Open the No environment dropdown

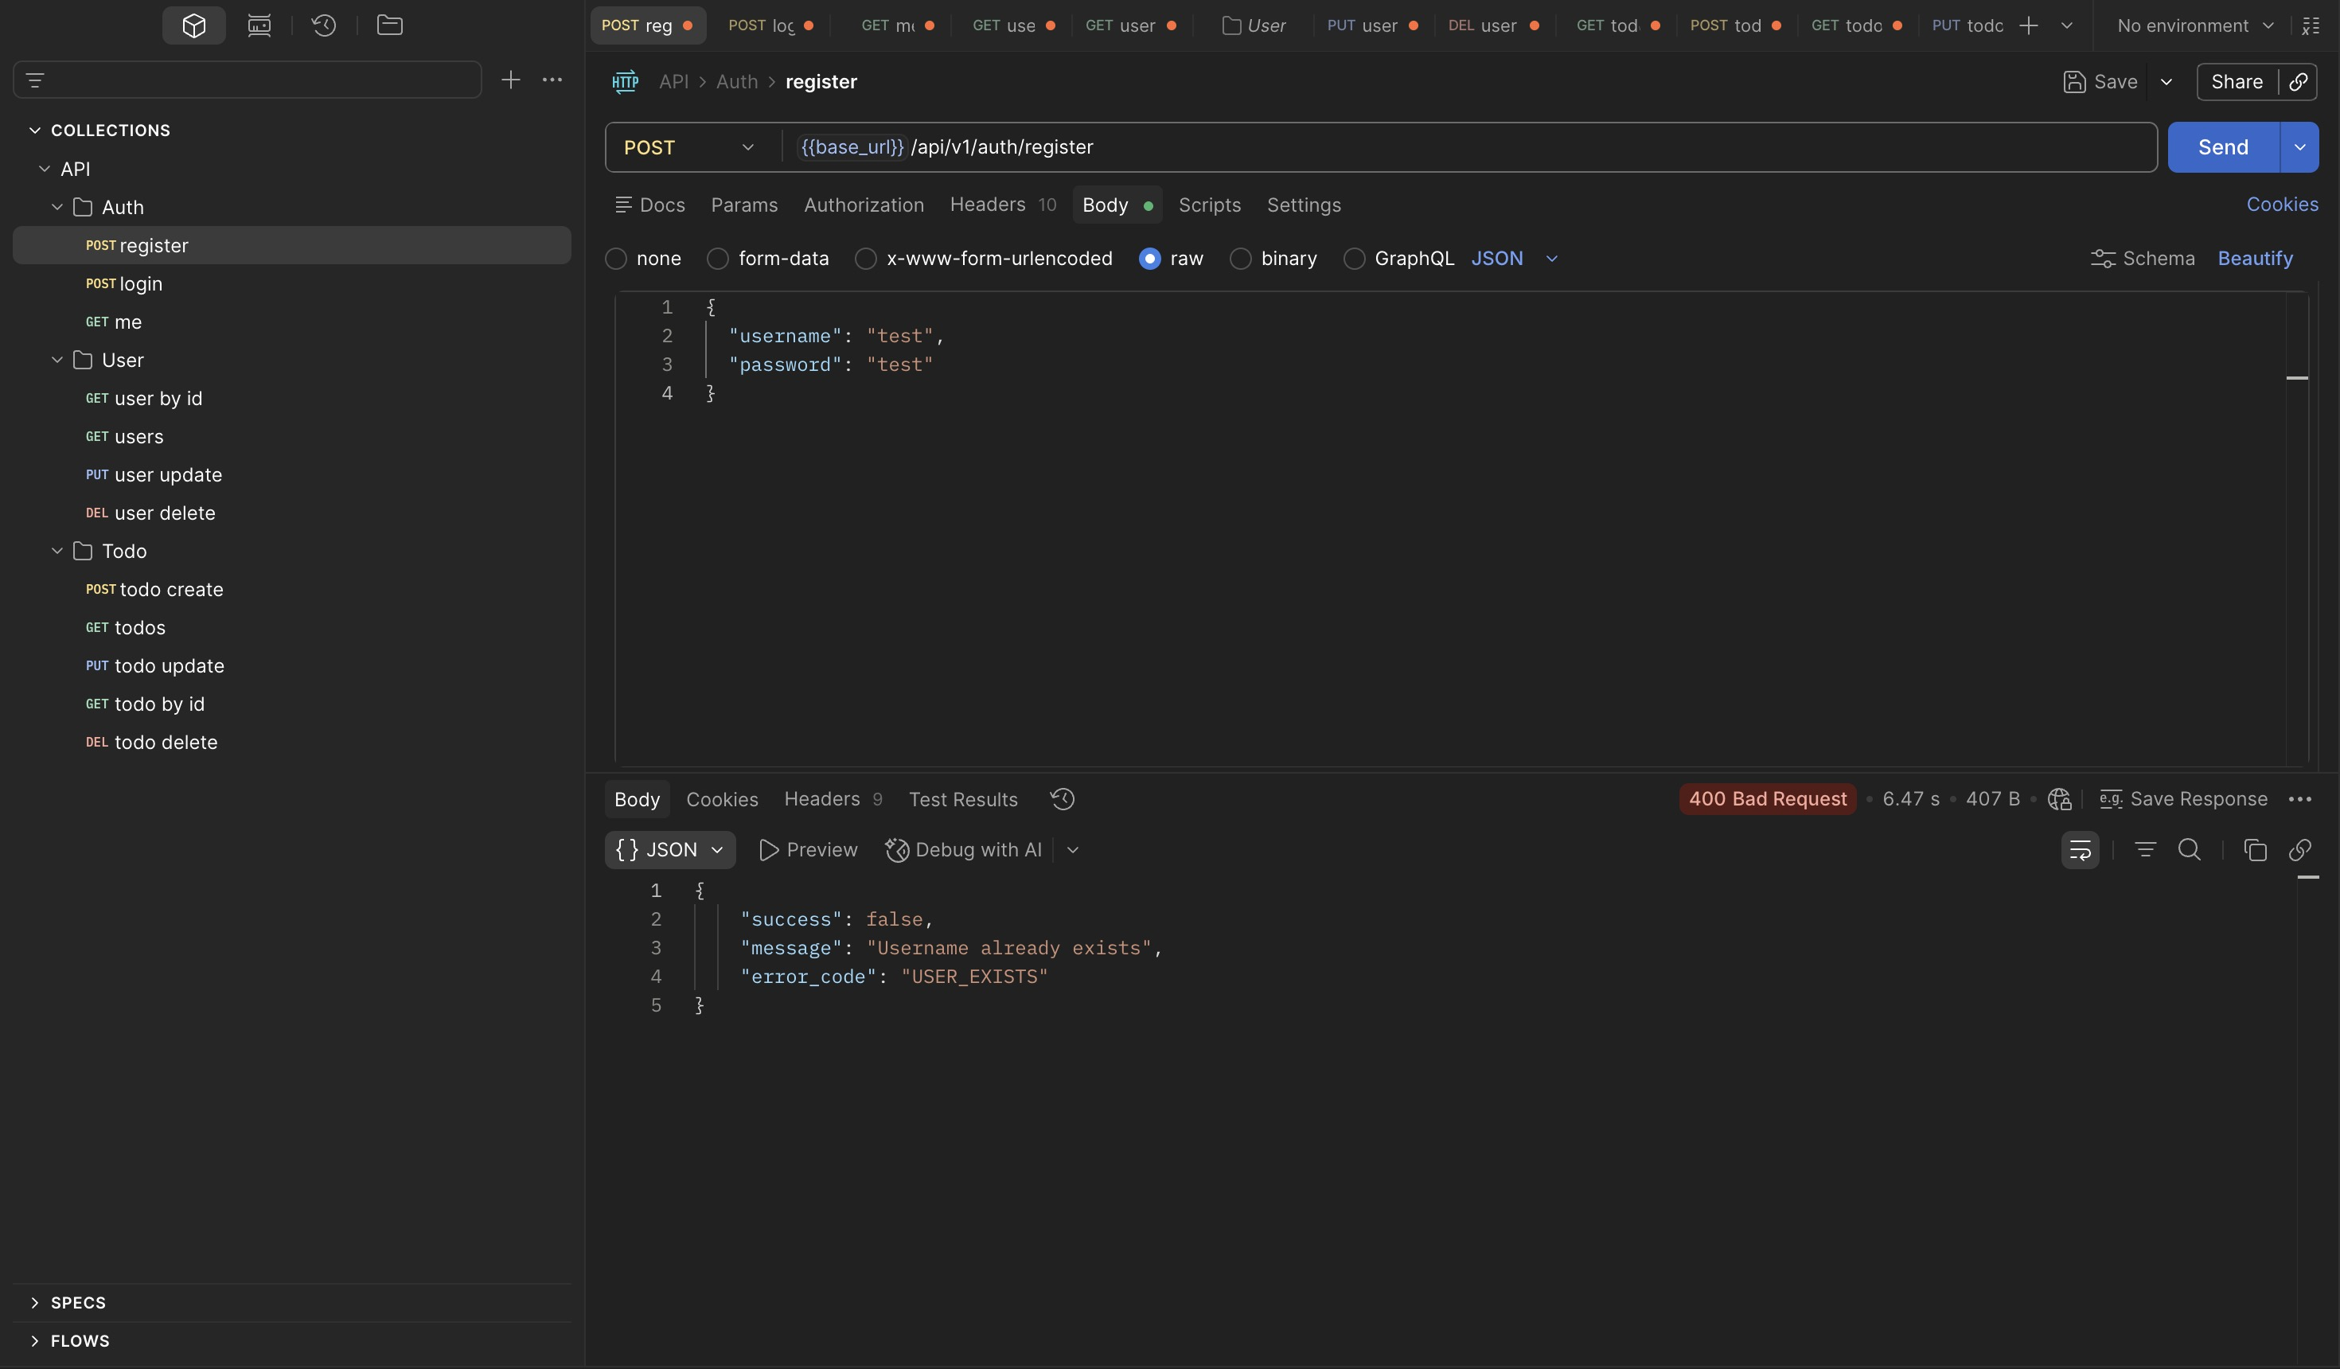2195,25
